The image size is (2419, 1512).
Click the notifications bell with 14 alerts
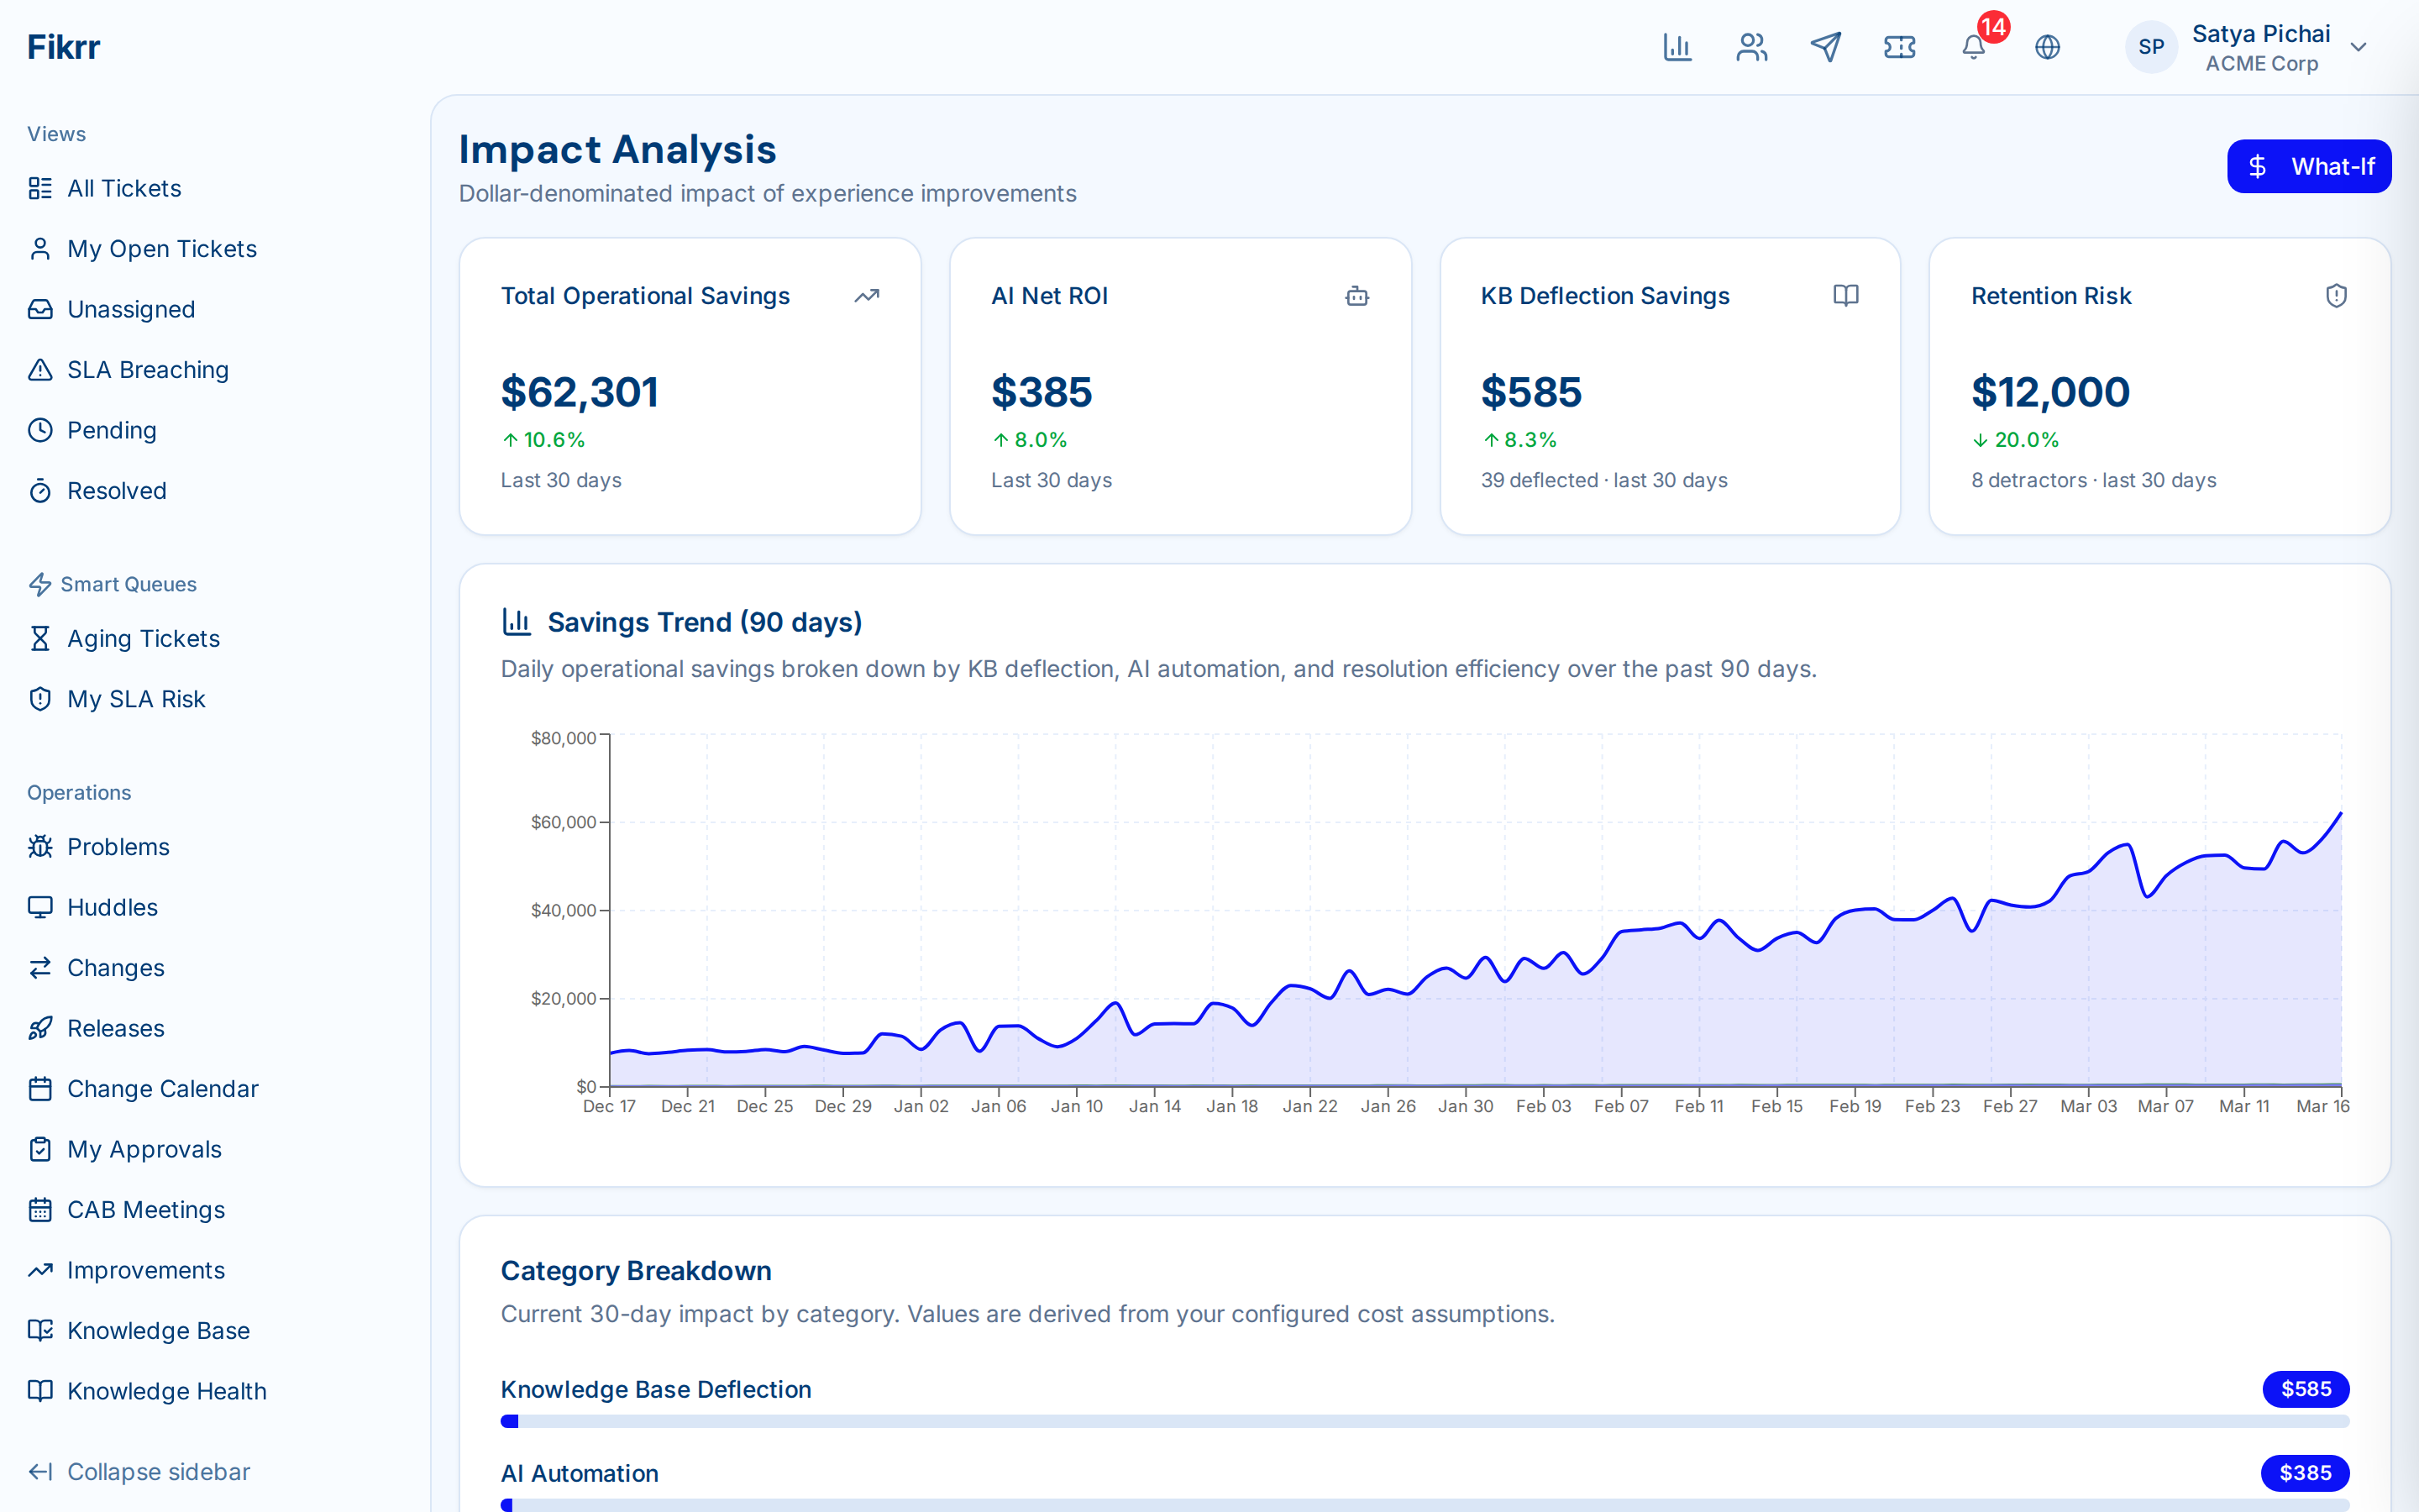[1972, 47]
